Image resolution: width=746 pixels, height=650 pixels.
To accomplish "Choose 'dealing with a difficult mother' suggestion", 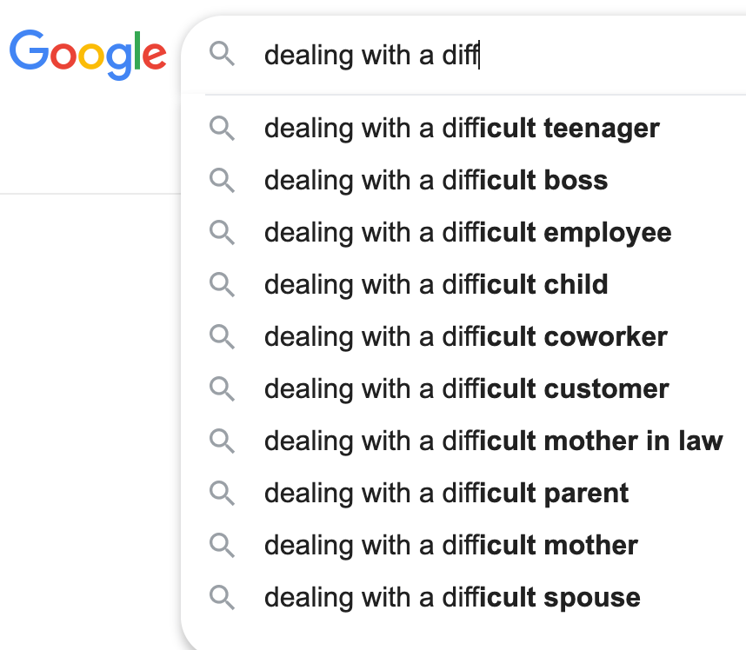I will tap(450, 546).
